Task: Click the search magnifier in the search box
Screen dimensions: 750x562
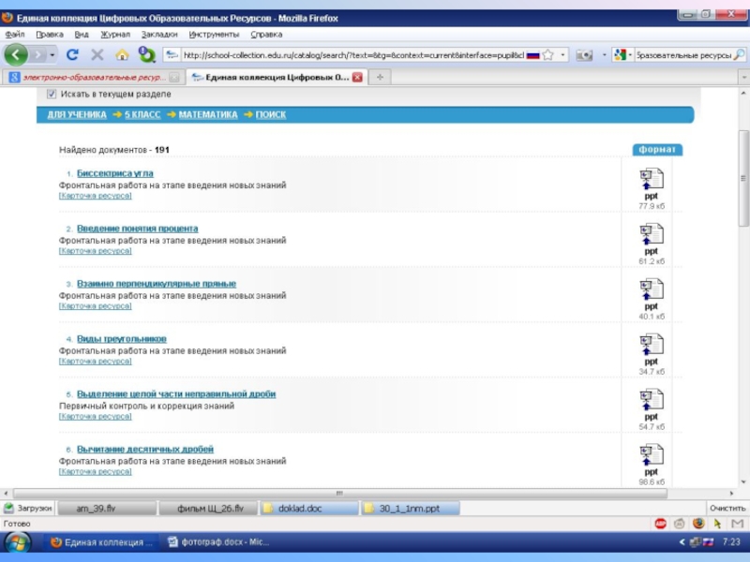Action: pyautogui.click(x=739, y=55)
